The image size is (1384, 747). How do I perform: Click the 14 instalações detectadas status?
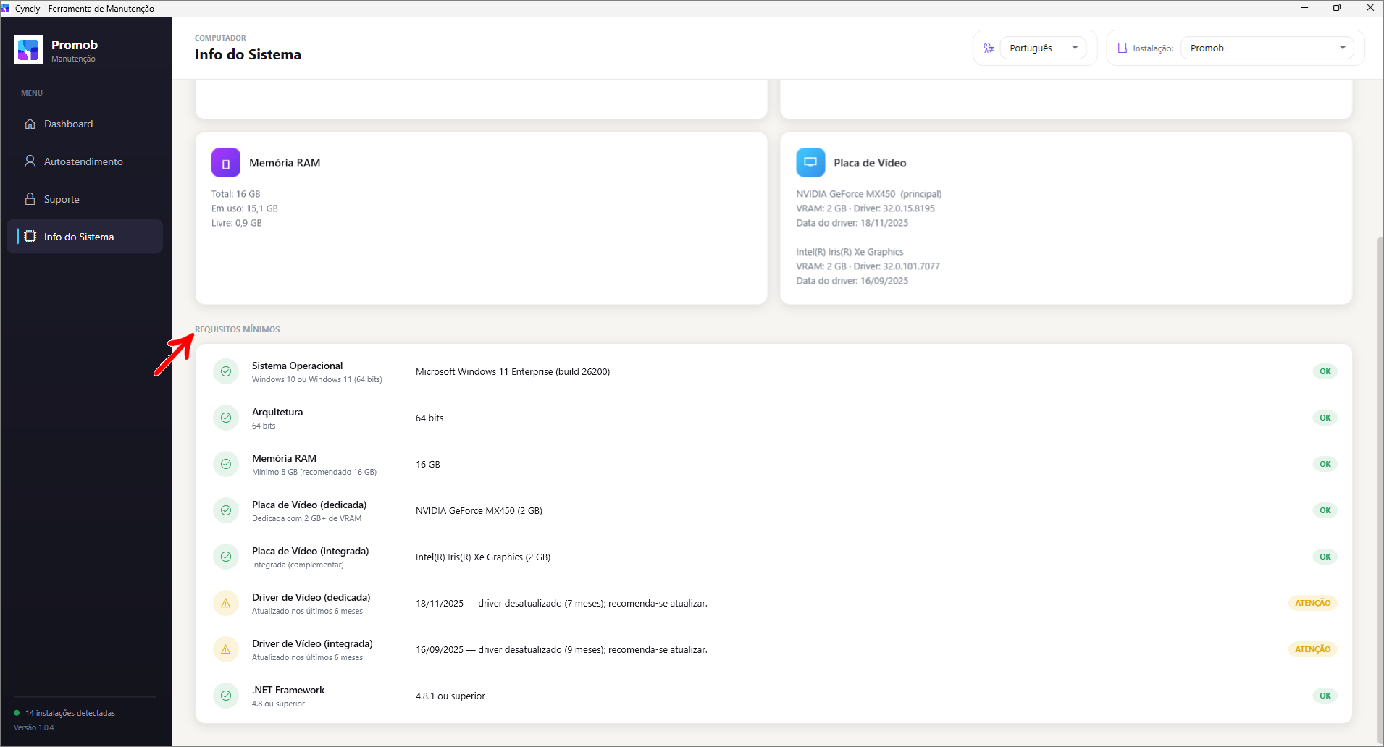pyautogui.click(x=64, y=713)
